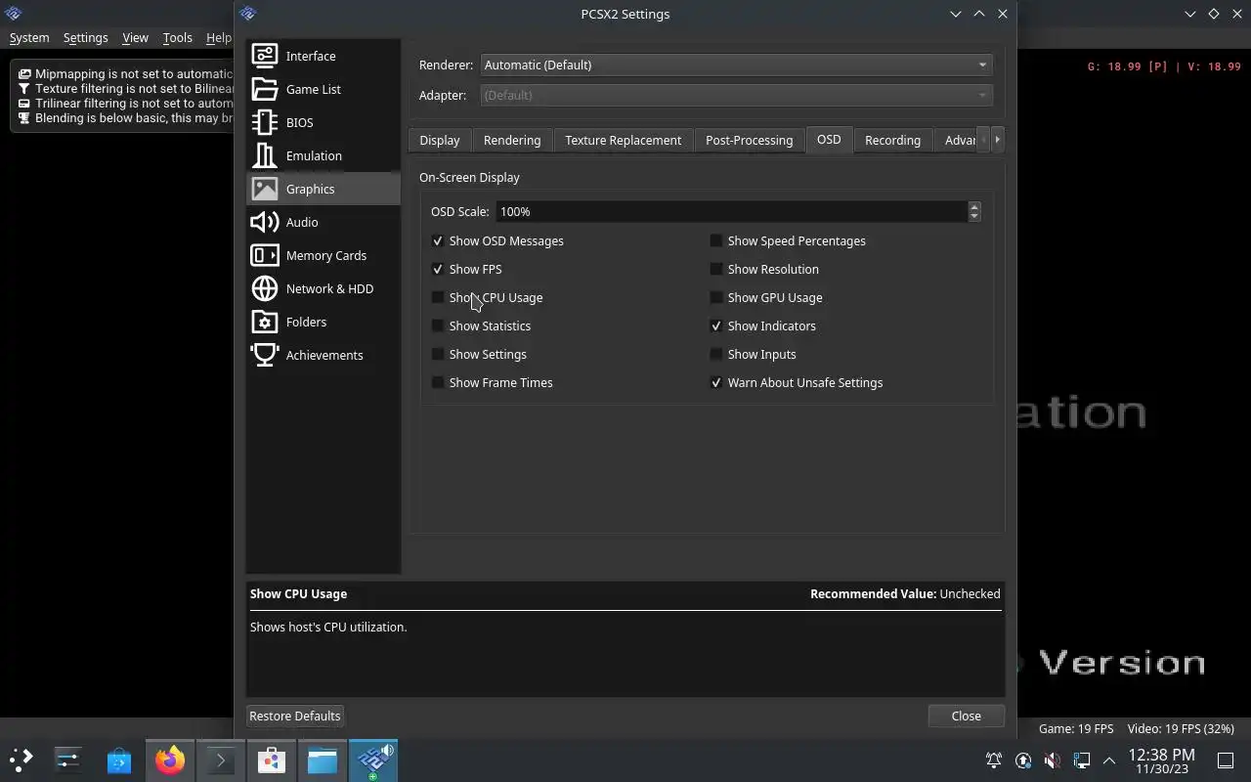Viewport: 1251px width, 782px height.
Task: Select the Graphics category icon
Action: click(265, 189)
